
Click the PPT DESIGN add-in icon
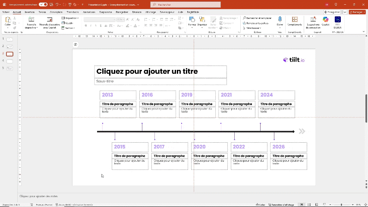(337, 20)
